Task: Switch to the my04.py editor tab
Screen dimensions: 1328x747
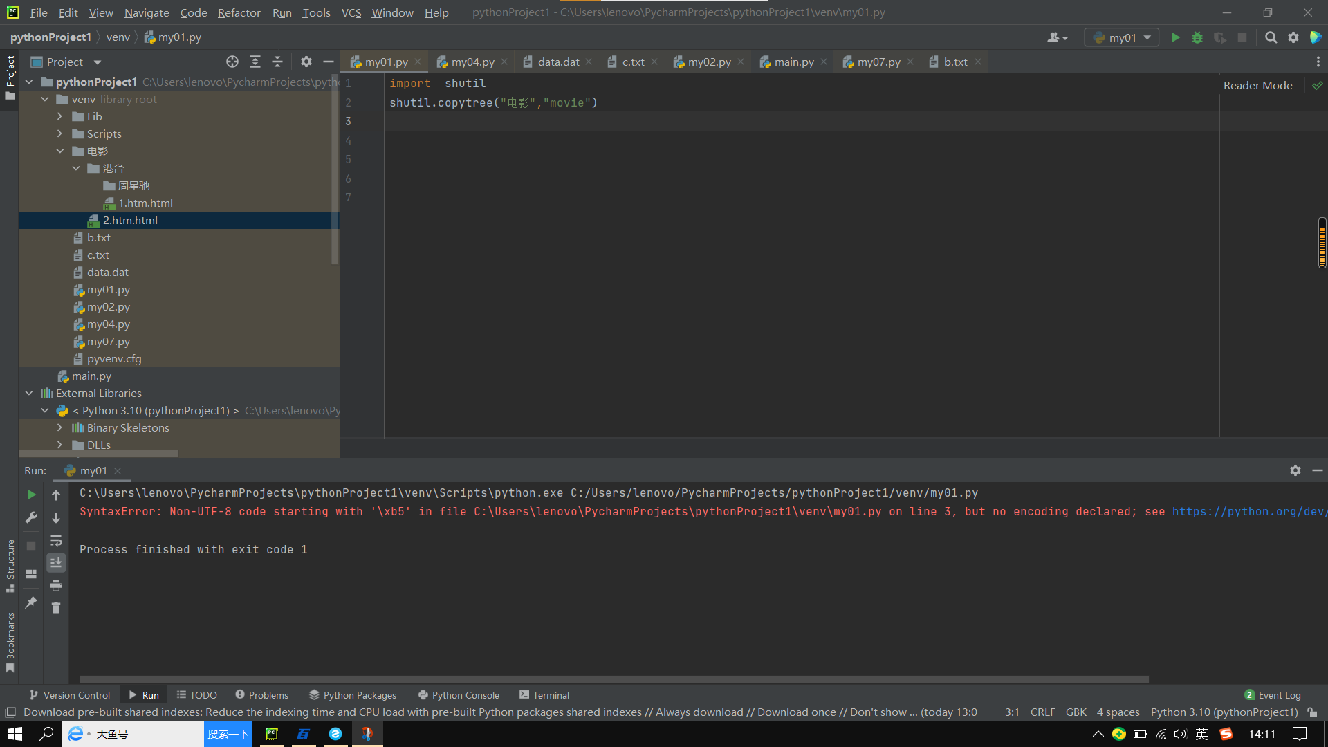Action: [472, 62]
